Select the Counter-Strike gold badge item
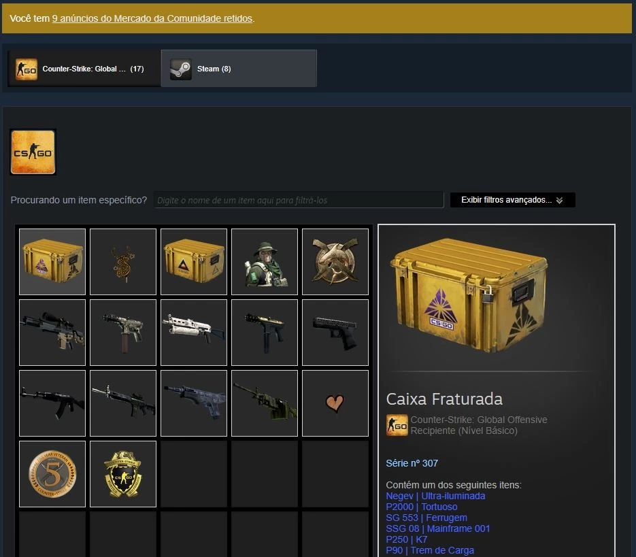Image resolution: width=636 pixels, height=557 pixels. (x=123, y=474)
